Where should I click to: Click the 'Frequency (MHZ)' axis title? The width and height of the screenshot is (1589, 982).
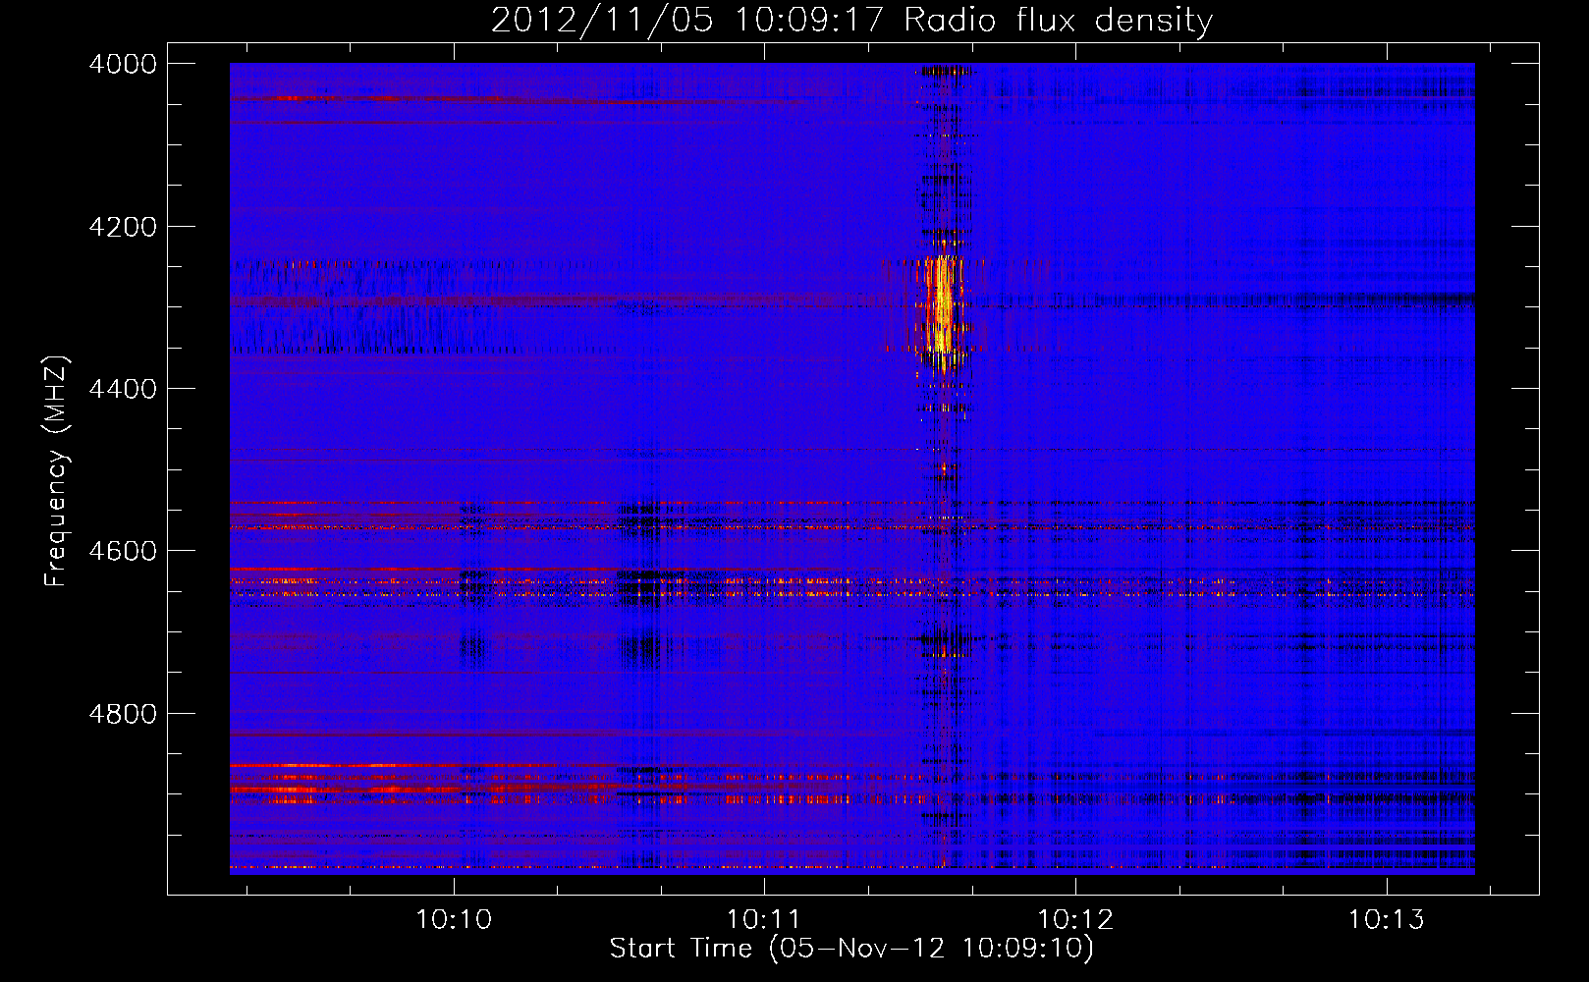pos(57,471)
